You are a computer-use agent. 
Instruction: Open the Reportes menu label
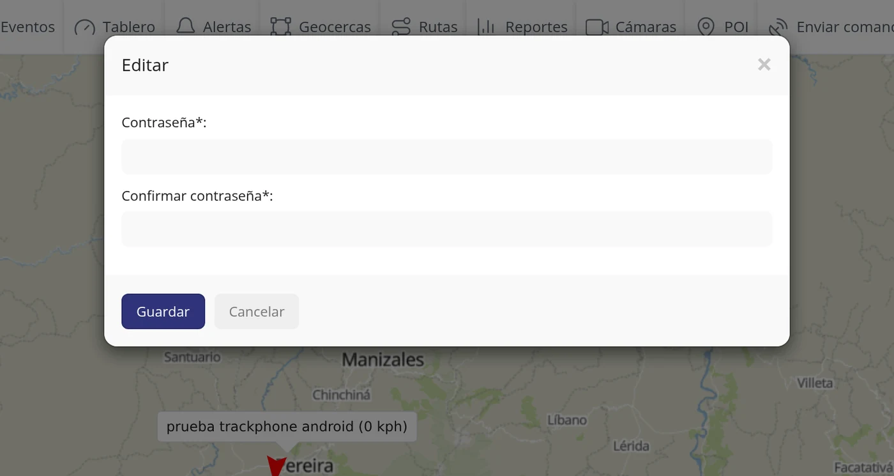tap(536, 27)
